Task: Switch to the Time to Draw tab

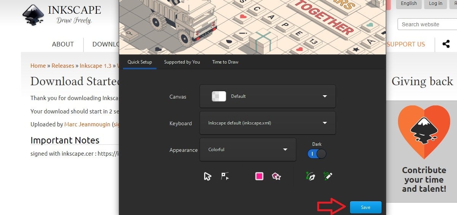Action: tap(225, 62)
